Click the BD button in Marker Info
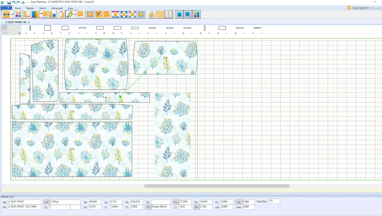Image resolution: width=382 pixels, height=216 pixels. tap(196, 207)
